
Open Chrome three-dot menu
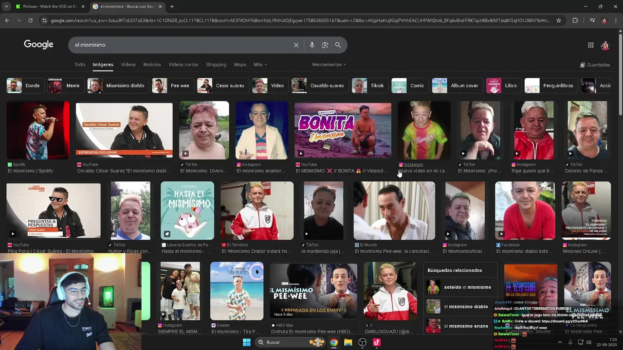click(616, 20)
